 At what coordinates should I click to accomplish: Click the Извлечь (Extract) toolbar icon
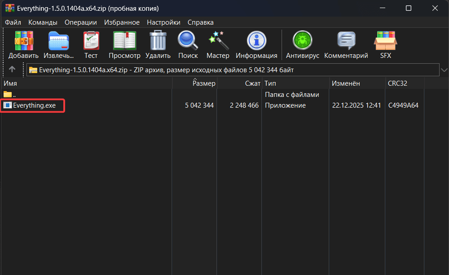coord(59,41)
